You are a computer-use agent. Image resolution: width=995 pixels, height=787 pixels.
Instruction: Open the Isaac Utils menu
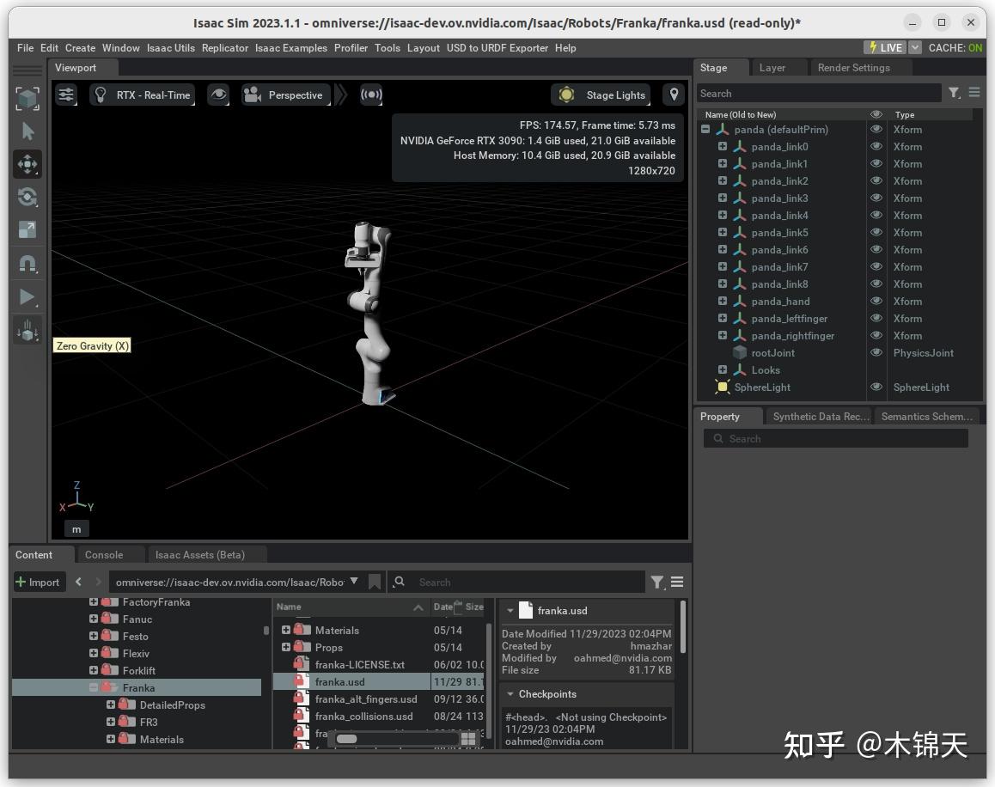pos(170,48)
